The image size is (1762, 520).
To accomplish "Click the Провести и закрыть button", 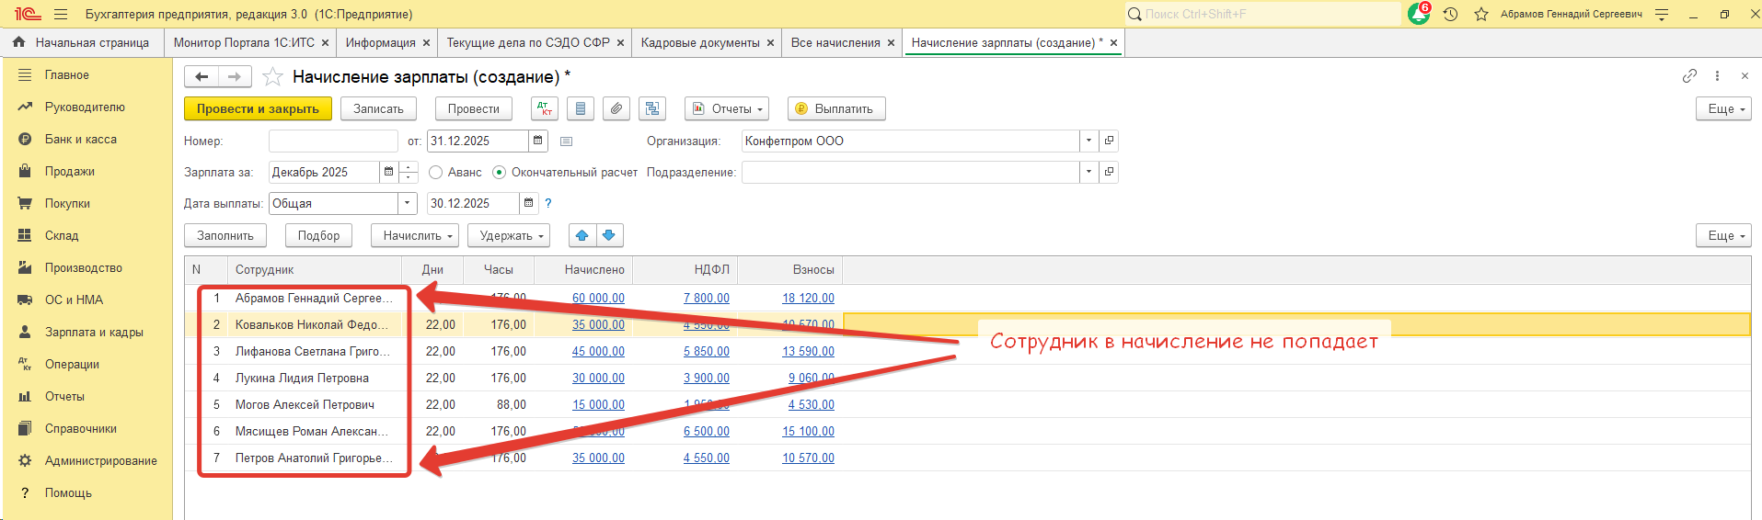I will click(258, 108).
